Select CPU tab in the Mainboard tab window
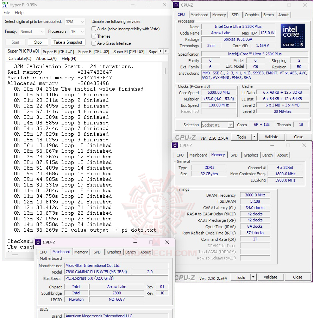Screen dimensions: 313x318 point(43,252)
